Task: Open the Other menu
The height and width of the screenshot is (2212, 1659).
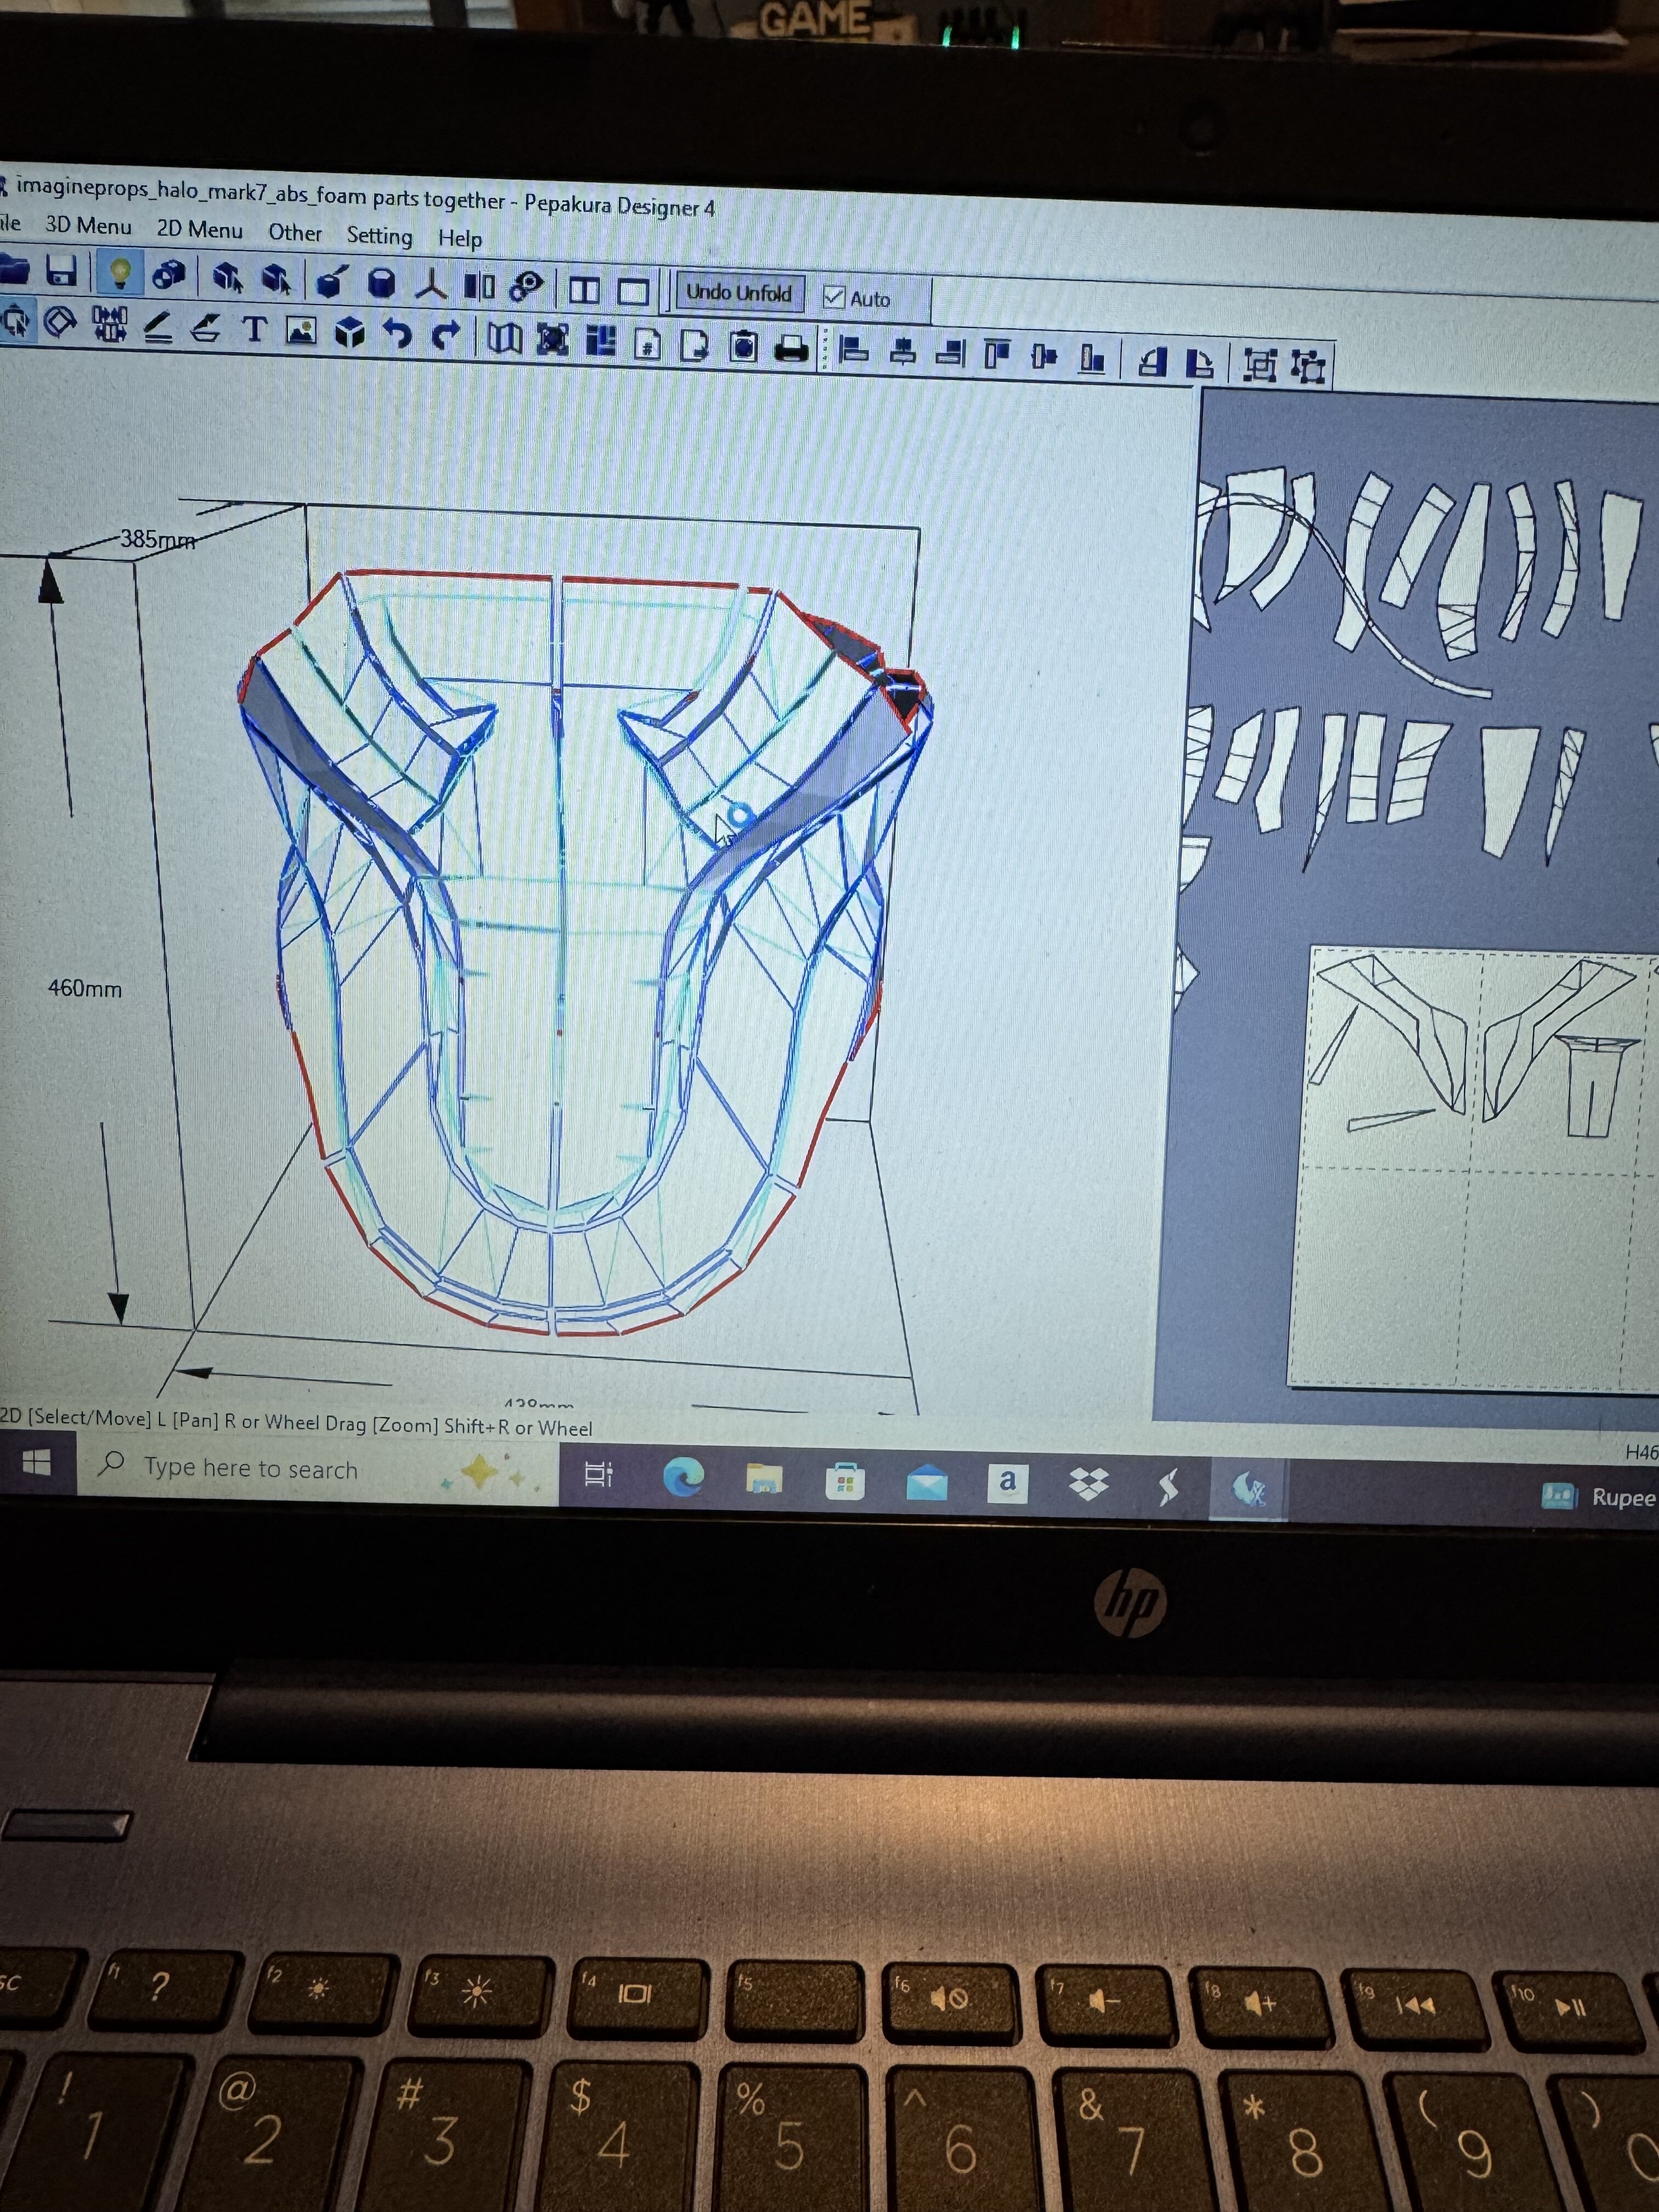Action: (295, 233)
